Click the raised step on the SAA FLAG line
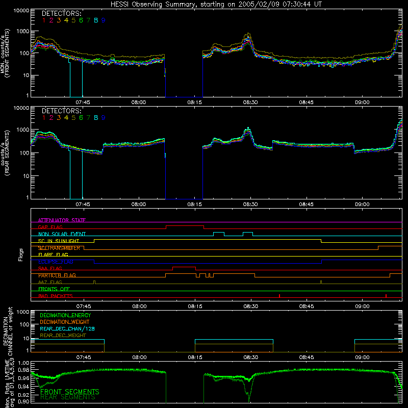Viewport: 408px width, 408px height. [x=184, y=267]
